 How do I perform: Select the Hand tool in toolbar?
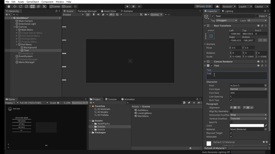(x=9, y=6)
